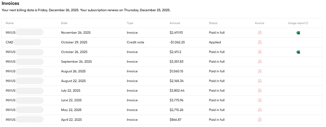Download PDF for August 22, 2025 invoice
The width and height of the screenshot is (326, 127).
260,81
